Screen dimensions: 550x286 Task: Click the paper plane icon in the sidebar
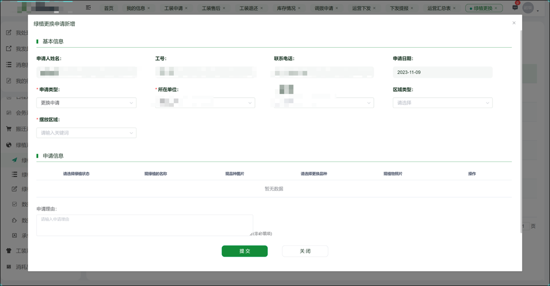pyautogui.click(x=14, y=160)
